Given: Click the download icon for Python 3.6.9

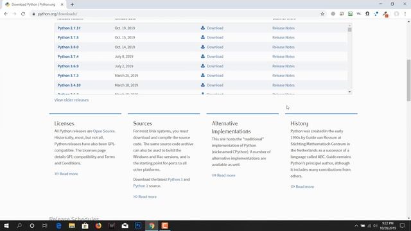Looking at the screenshot, I should click(203, 65).
